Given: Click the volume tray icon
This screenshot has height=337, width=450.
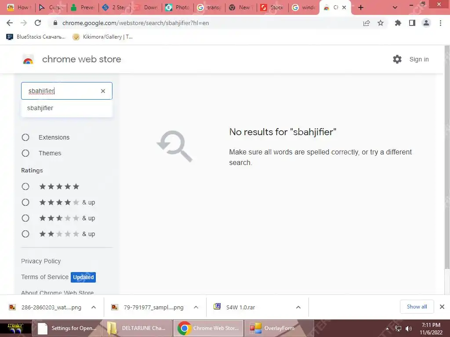Looking at the screenshot, I should pos(409,329).
